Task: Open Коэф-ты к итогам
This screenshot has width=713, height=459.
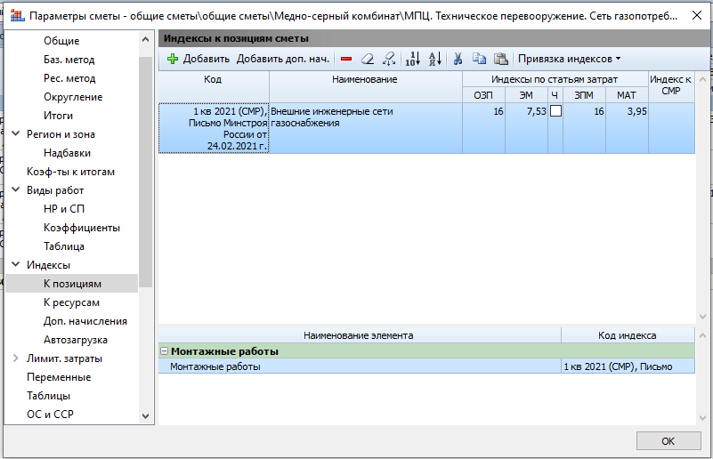Action: [x=70, y=172]
